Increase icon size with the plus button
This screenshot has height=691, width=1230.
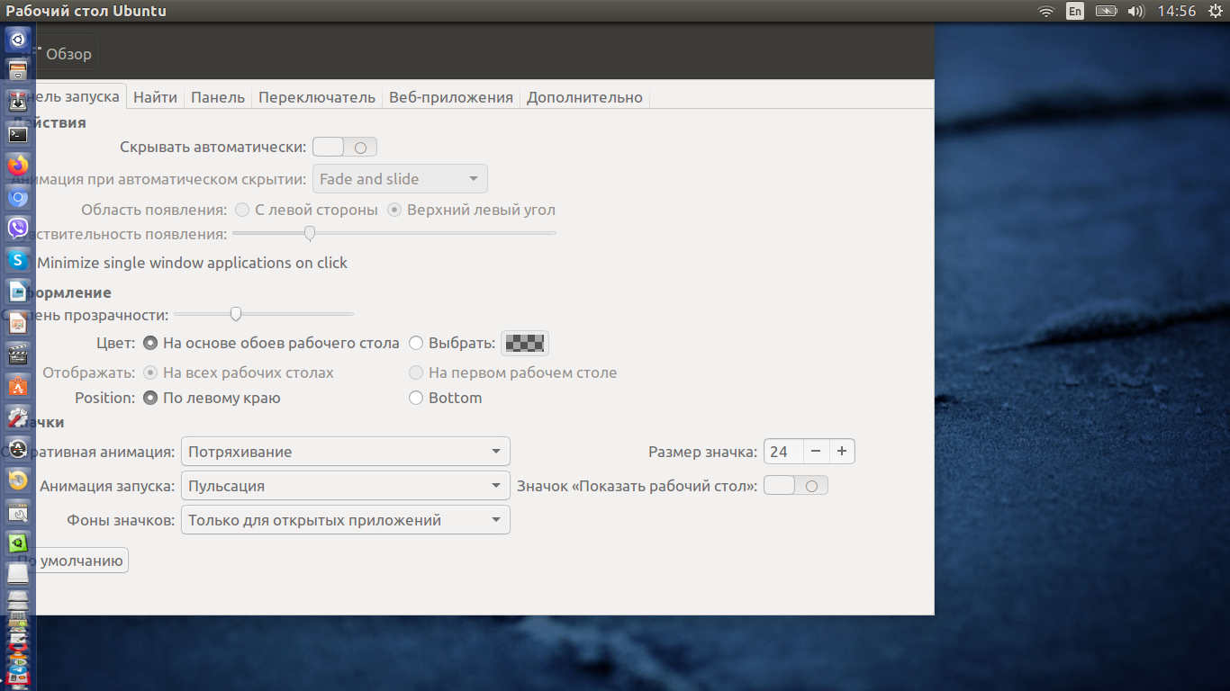pos(842,452)
